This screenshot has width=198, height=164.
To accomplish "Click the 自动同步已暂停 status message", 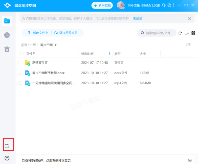I will tap(46, 160).
